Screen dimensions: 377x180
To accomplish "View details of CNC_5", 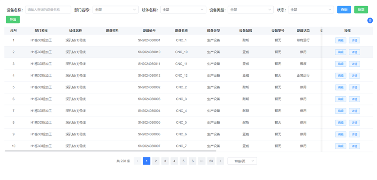I will [354, 123].
